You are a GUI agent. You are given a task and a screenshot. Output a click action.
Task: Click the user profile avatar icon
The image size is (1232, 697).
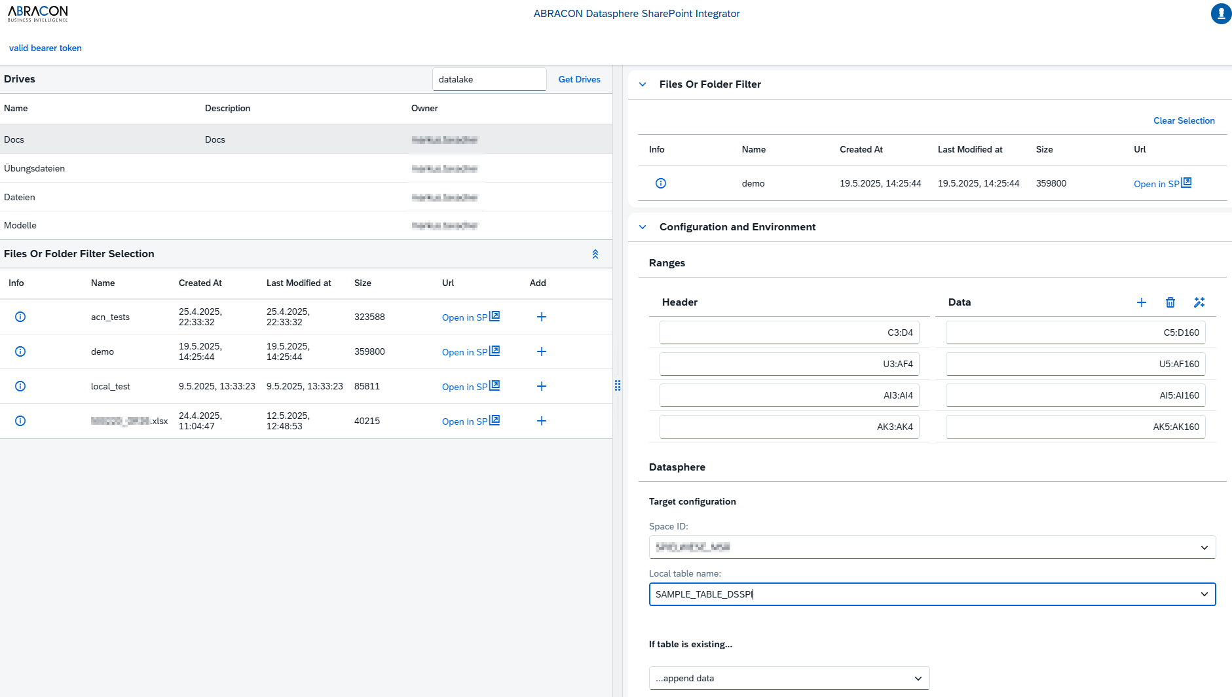1221,13
